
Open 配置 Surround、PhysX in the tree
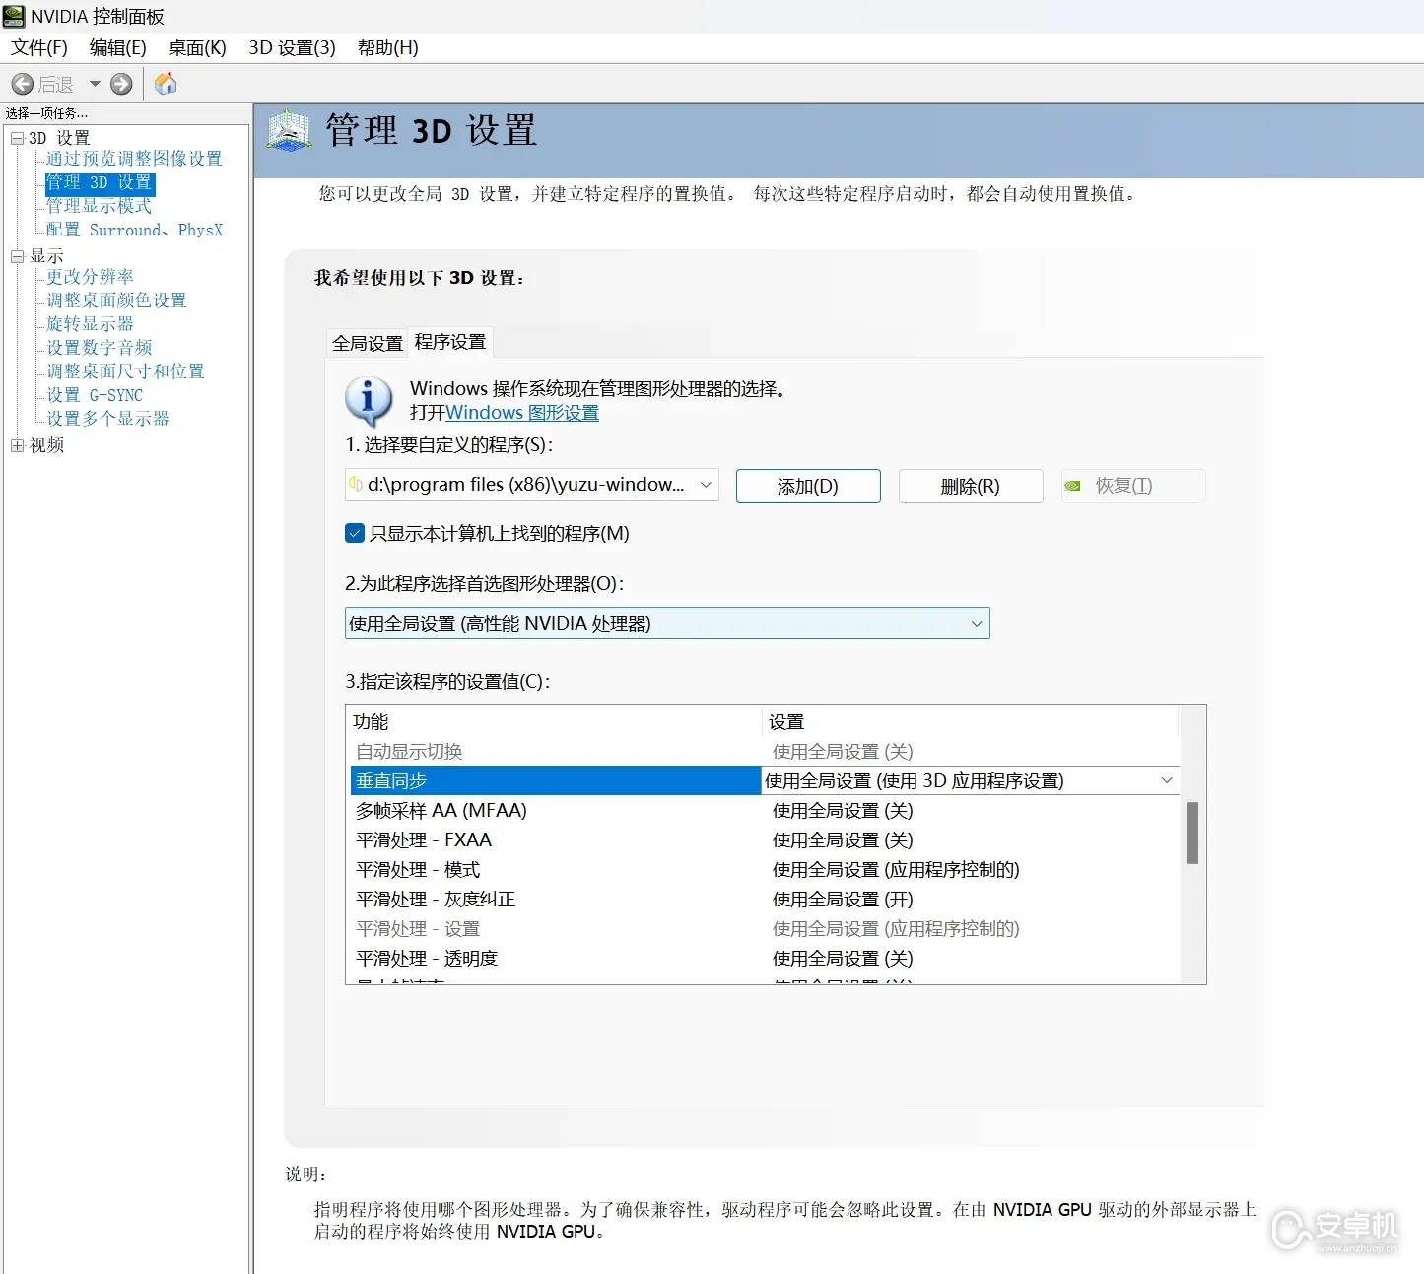coord(134,230)
